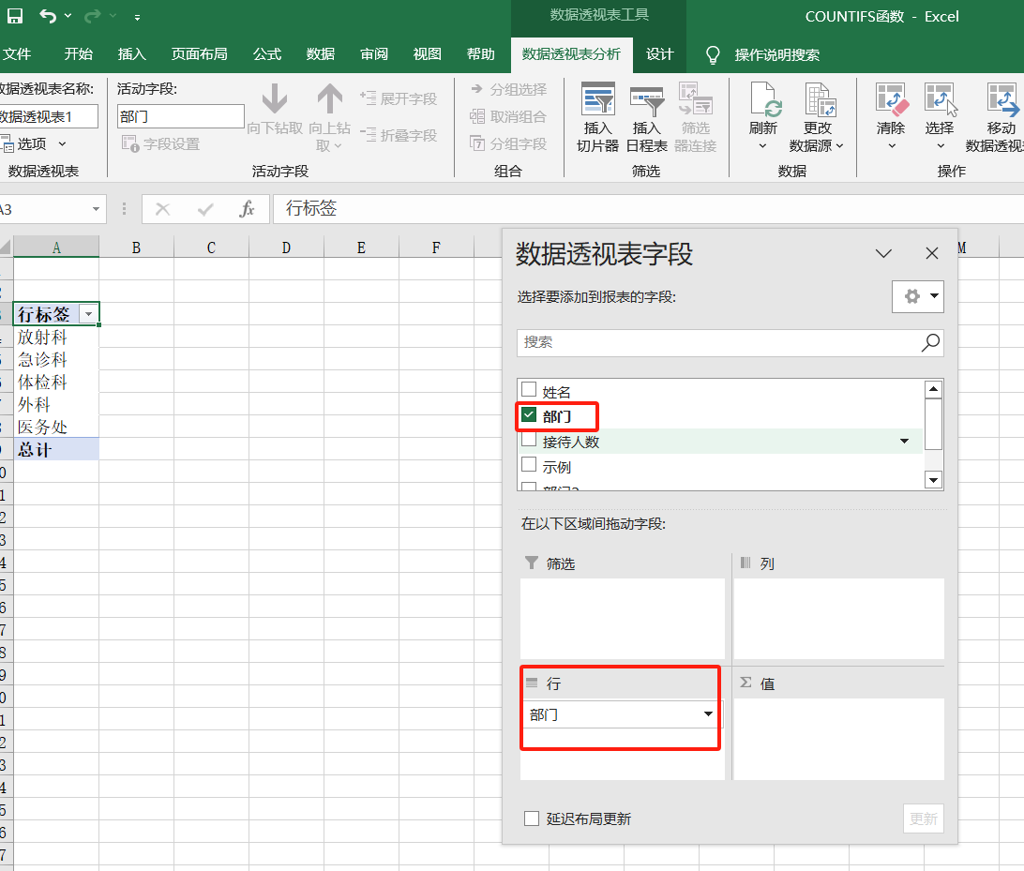The width and height of the screenshot is (1024, 871).
Task: Toggle the 延迟布局更新 checkbox
Action: 532,818
